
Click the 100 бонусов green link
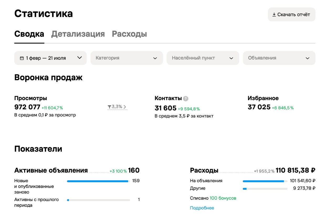223,198
